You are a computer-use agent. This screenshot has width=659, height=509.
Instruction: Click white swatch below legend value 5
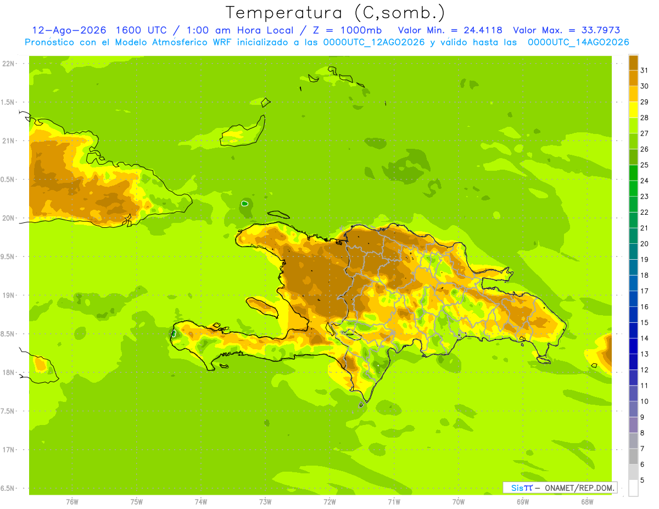point(633,488)
